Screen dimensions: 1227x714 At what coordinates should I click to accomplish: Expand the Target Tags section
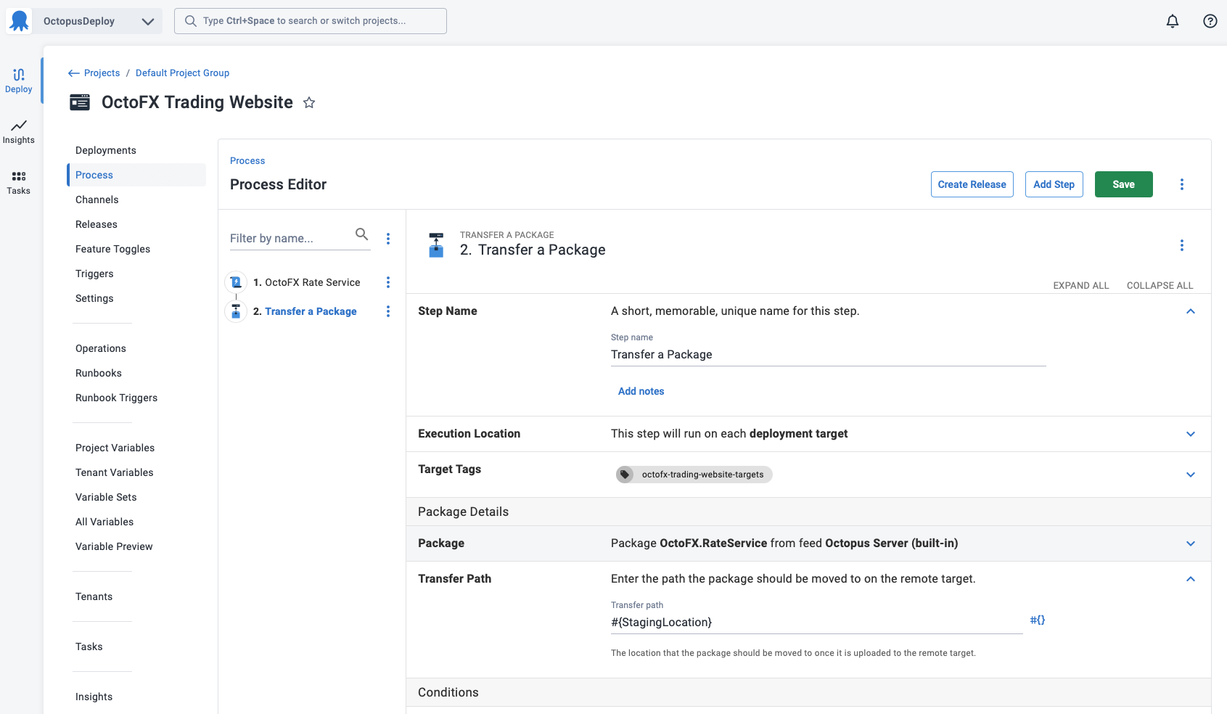coord(1191,475)
